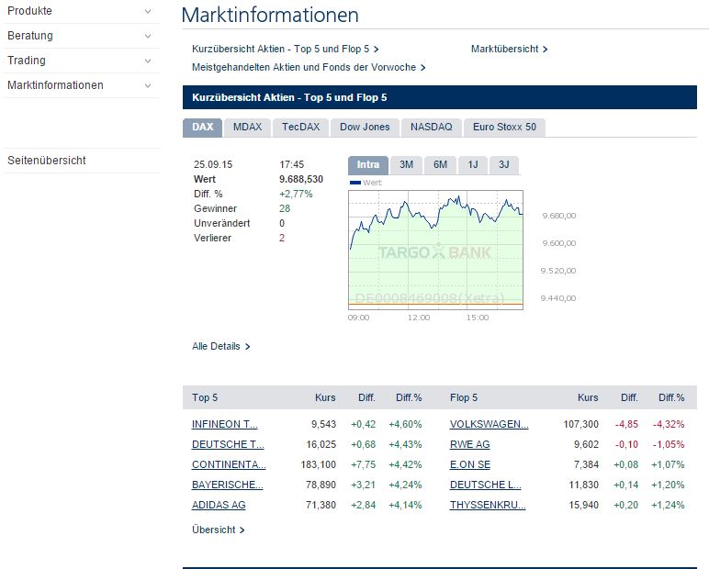Open the Übersicht link below Top 5
The height and width of the screenshot is (569, 709).
(219, 530)
